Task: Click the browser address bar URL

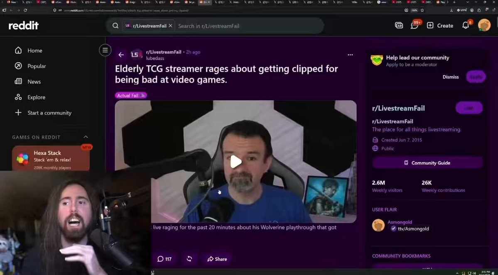Action: 126,10
